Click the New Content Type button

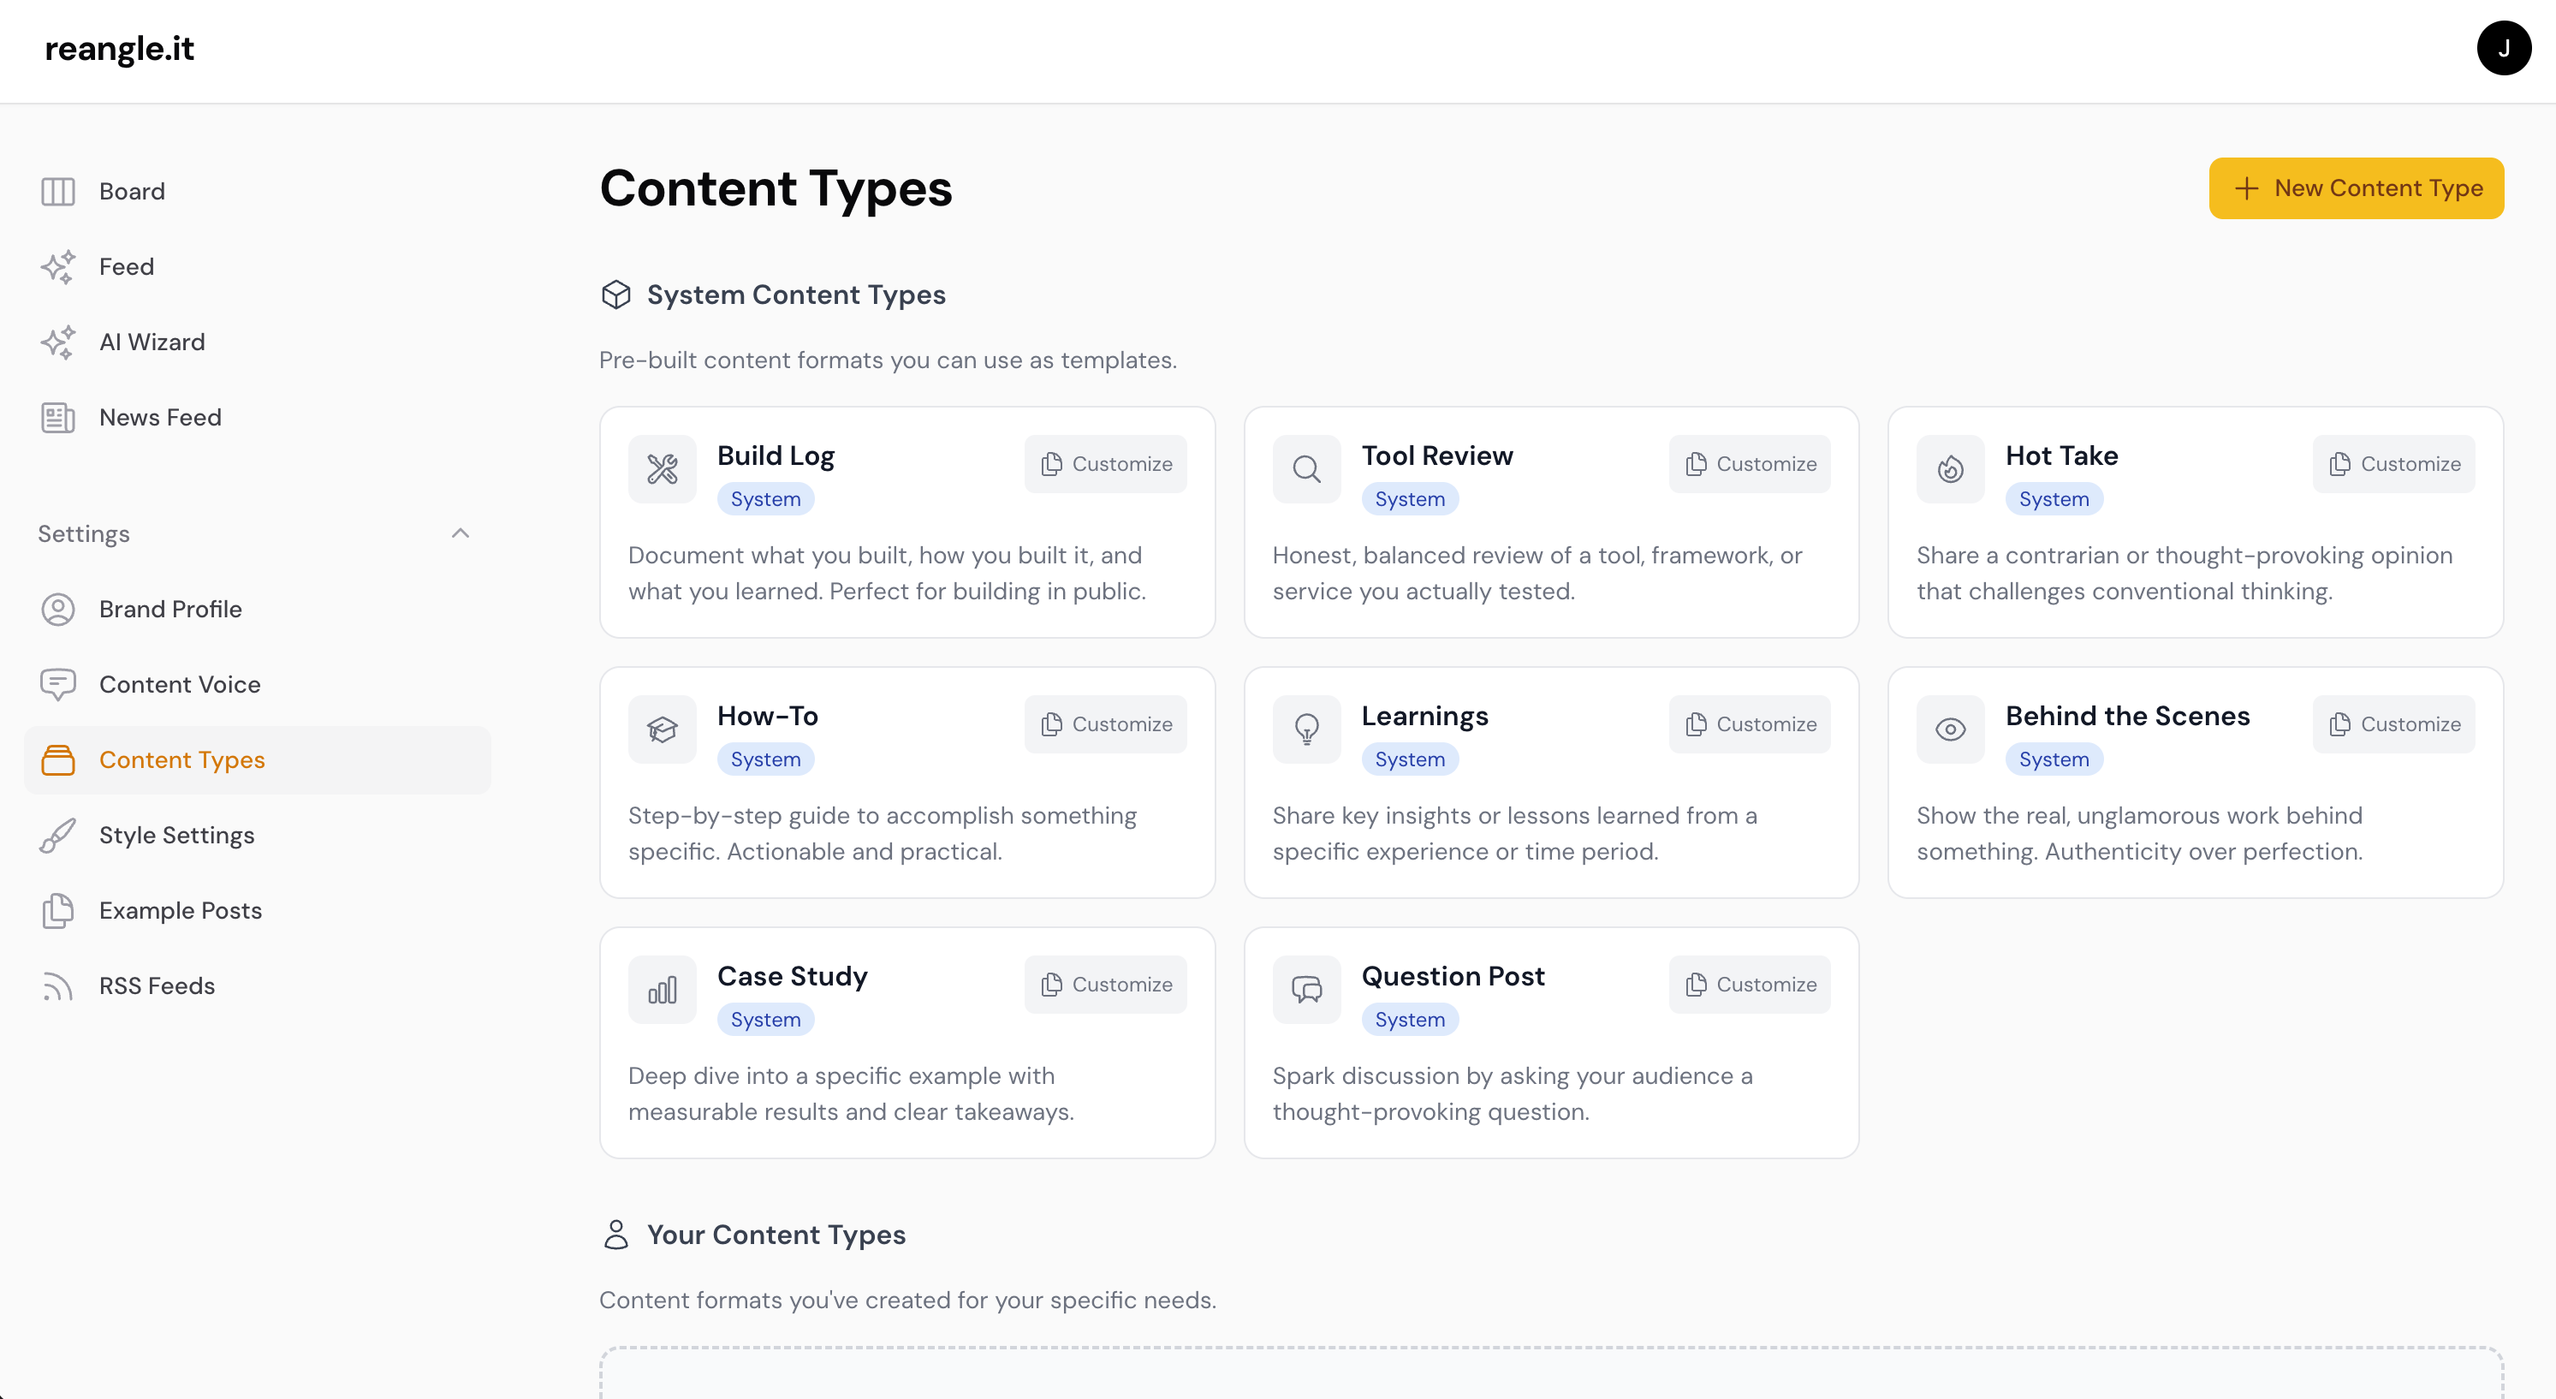(2357, 188)
